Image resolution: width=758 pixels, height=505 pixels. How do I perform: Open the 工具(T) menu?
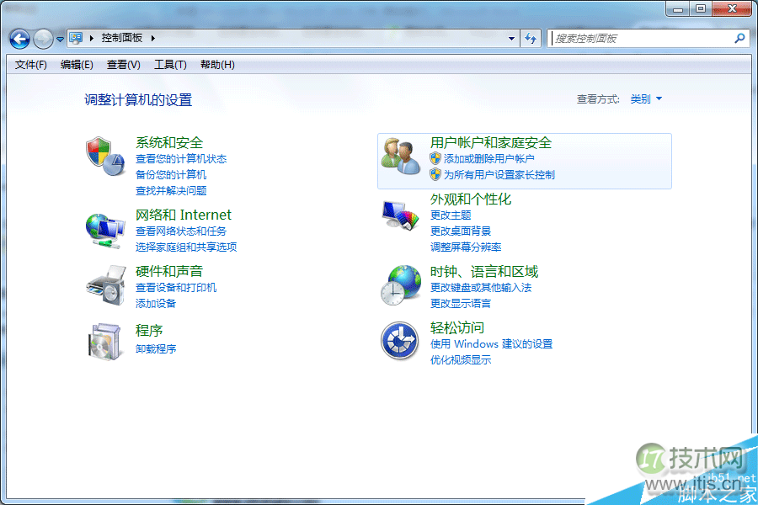tap(170, 65)
